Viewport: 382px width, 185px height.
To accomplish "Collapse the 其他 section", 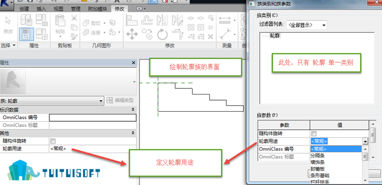I will (133, 133).
